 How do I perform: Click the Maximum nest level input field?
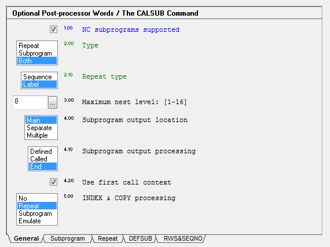click(30, 102)
